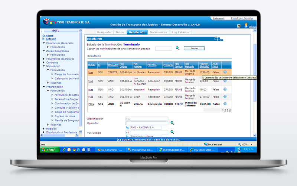Switch to the Documentos tab
Image resolution: width=297 pixels, height=186 pixels.
(x=159, y=32)
